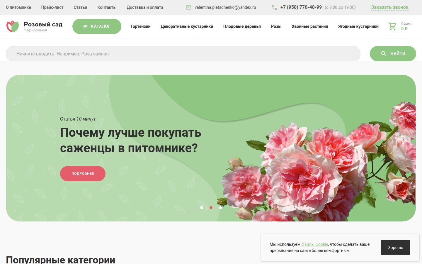Click the envelope email icon
Image resolution: width=422 pixels, height=264 pixels.
(189, 7)
